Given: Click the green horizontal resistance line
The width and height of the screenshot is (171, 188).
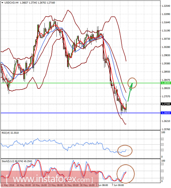Looking at the screenshot, I should 80,83.
